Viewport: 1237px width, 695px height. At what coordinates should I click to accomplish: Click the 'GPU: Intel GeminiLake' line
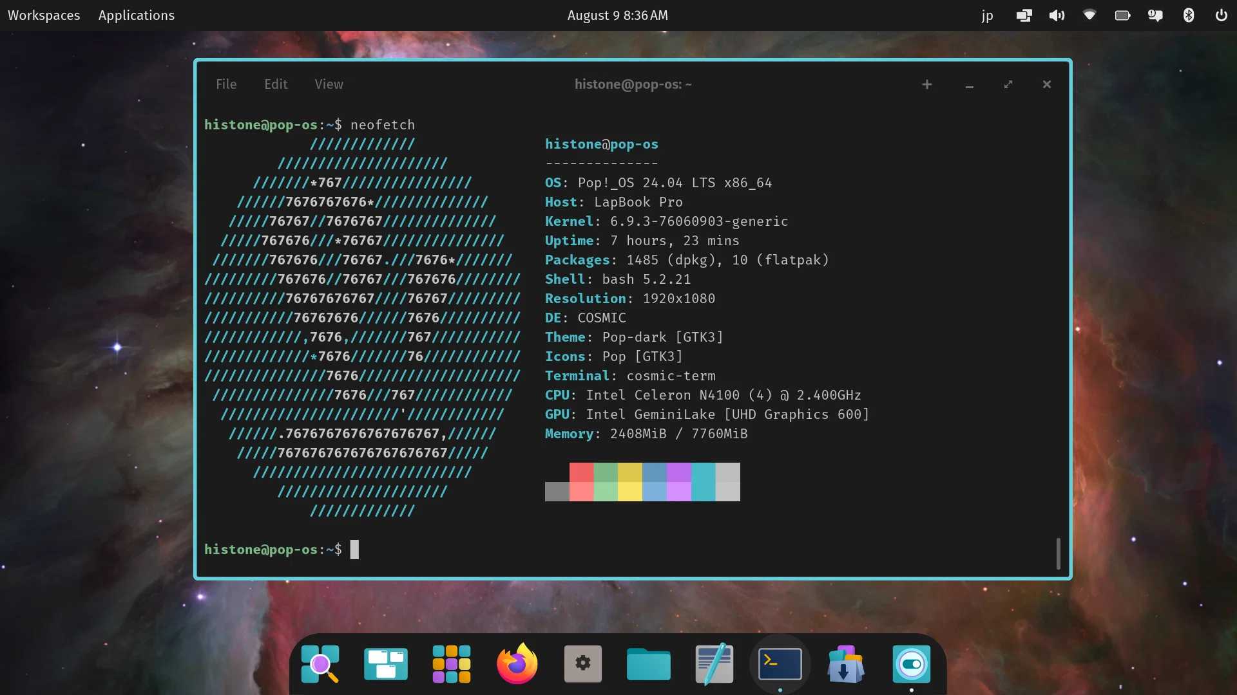707,414
